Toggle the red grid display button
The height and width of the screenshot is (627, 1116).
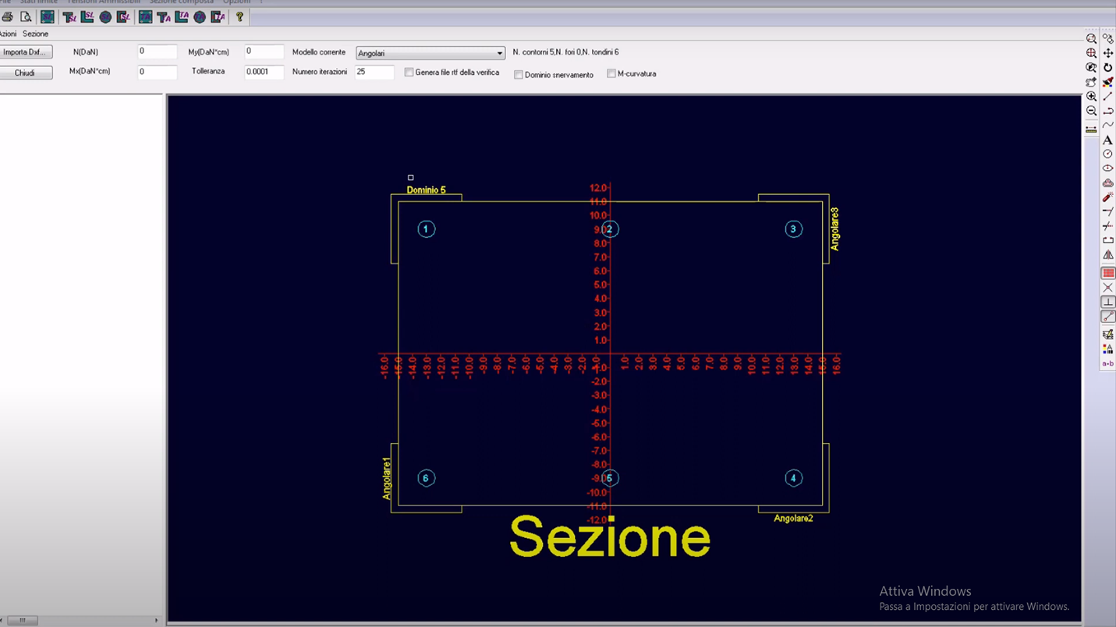click(1107, 274)
